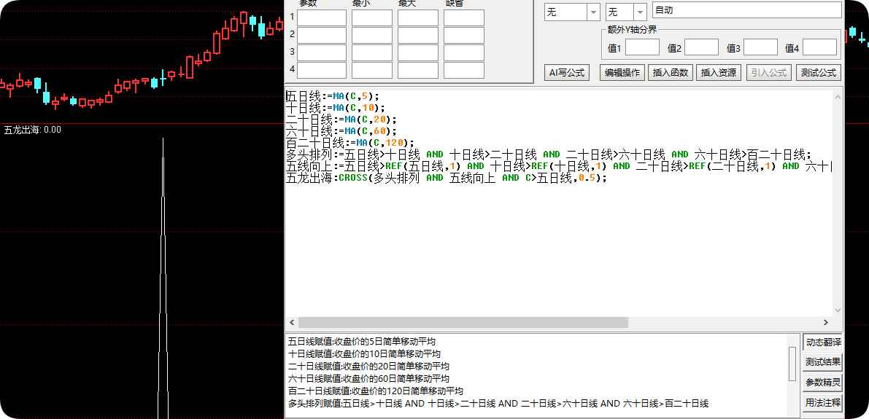Image resolution: width=869 pixels, height=419 pixels.
Task: Click translation line 六十日线赋值:收盘价的60日简单移动平均
Action: tap(368, 379)
